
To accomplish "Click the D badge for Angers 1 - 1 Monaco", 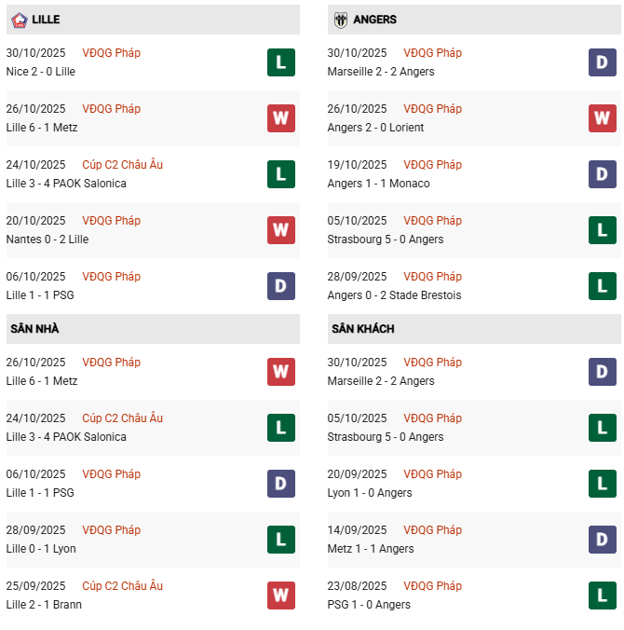I will [602, 174].
